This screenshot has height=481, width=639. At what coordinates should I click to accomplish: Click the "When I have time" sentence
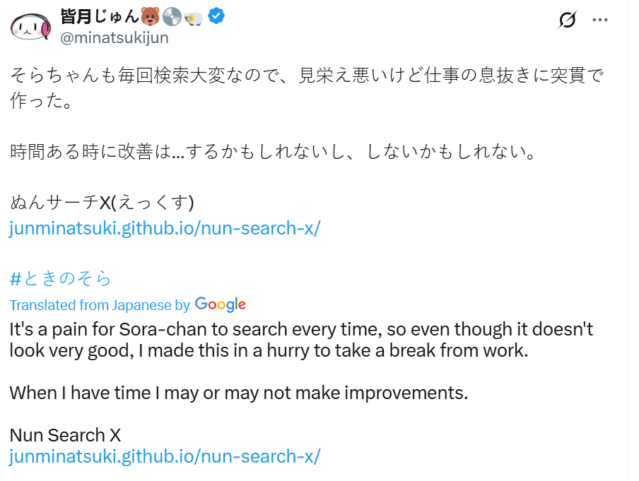(x=239, y=393)
